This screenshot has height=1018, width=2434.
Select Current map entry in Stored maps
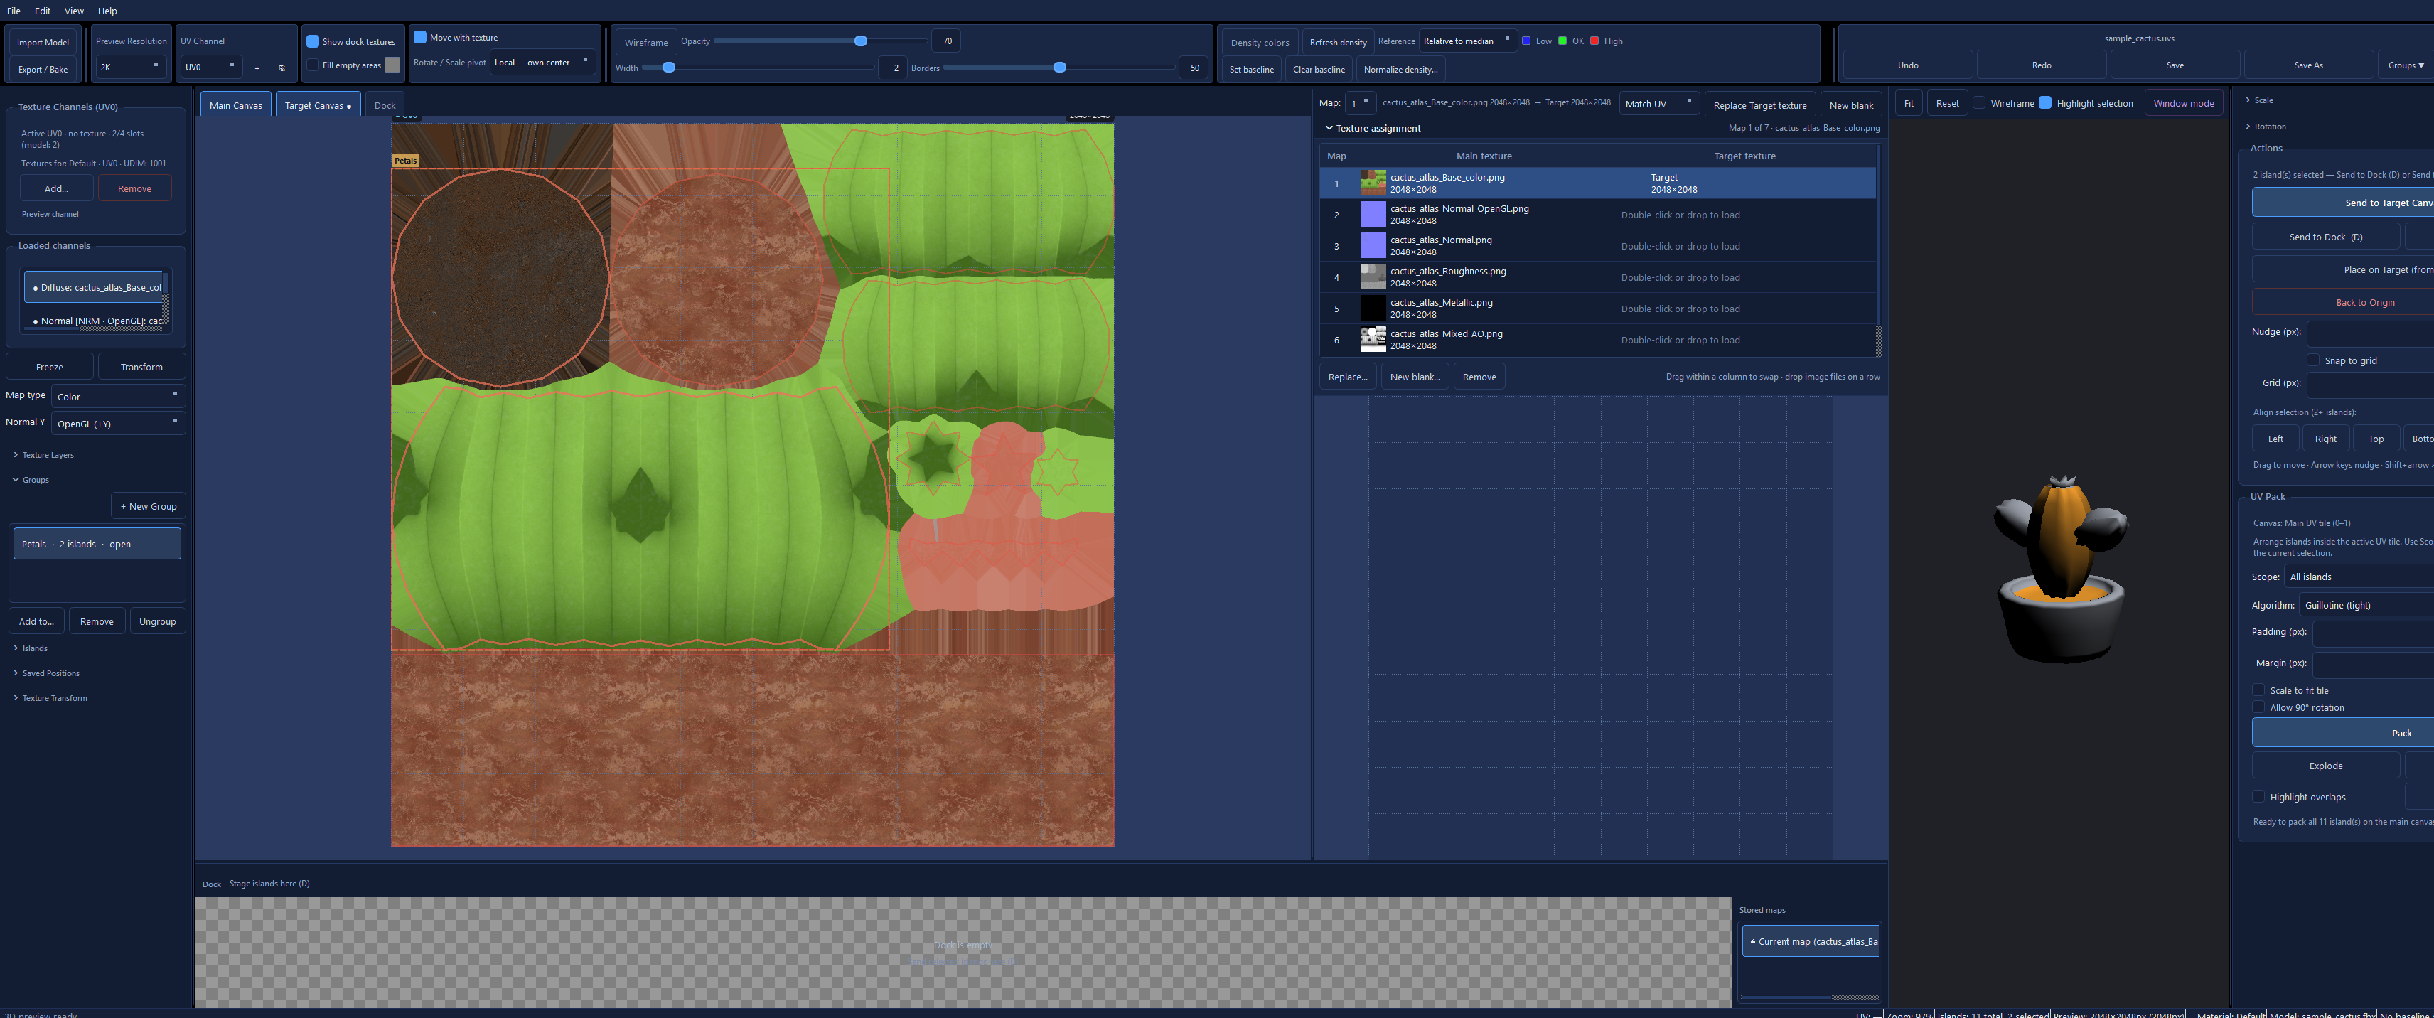pos(1811,941)
